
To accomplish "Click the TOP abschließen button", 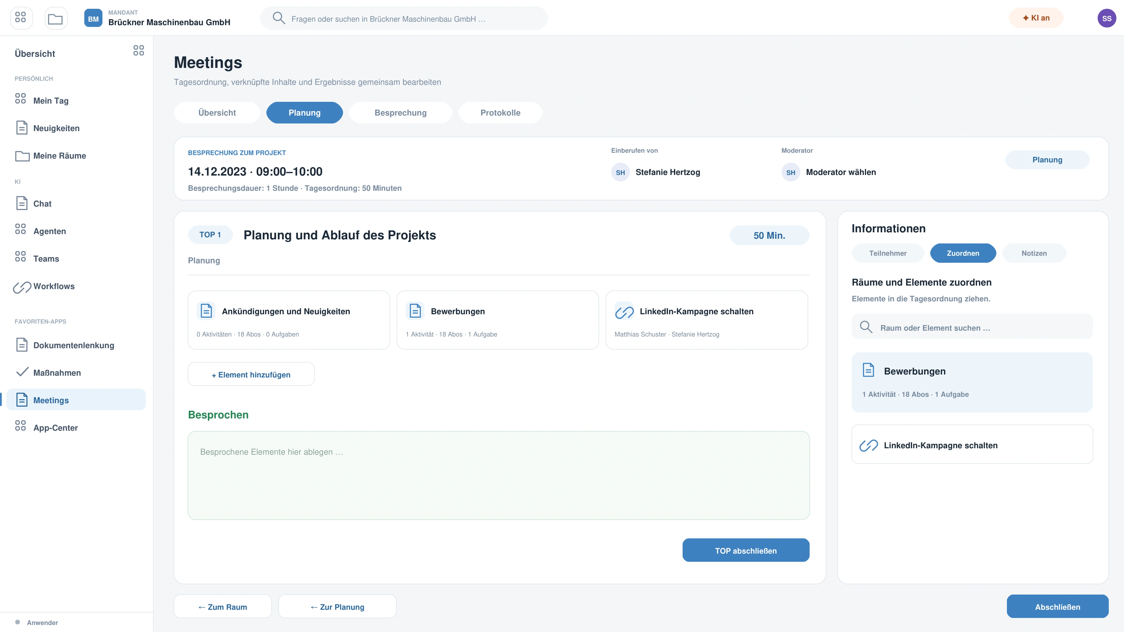I will point(746,550).
